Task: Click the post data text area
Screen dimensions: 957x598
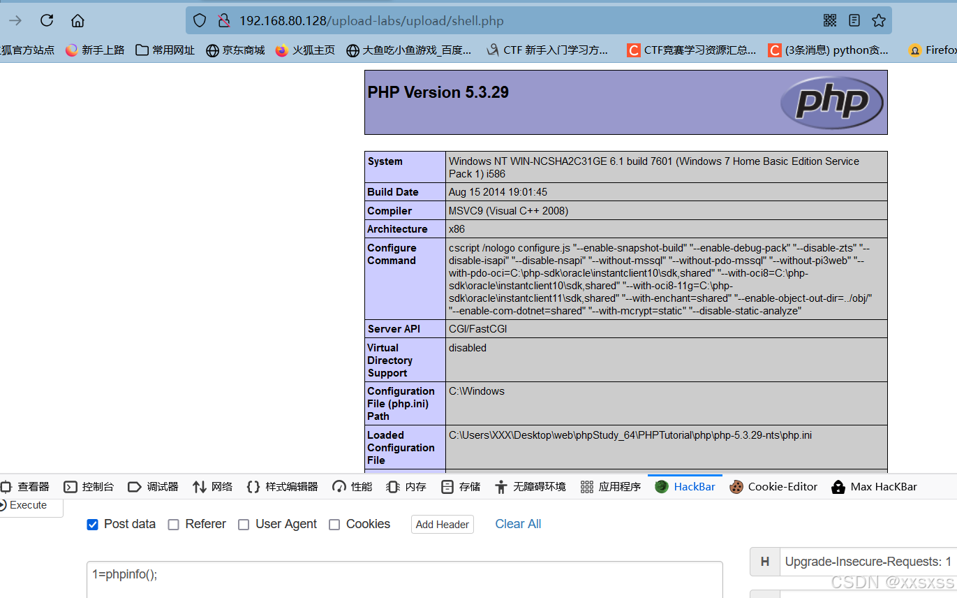Action: coord(405,579)
